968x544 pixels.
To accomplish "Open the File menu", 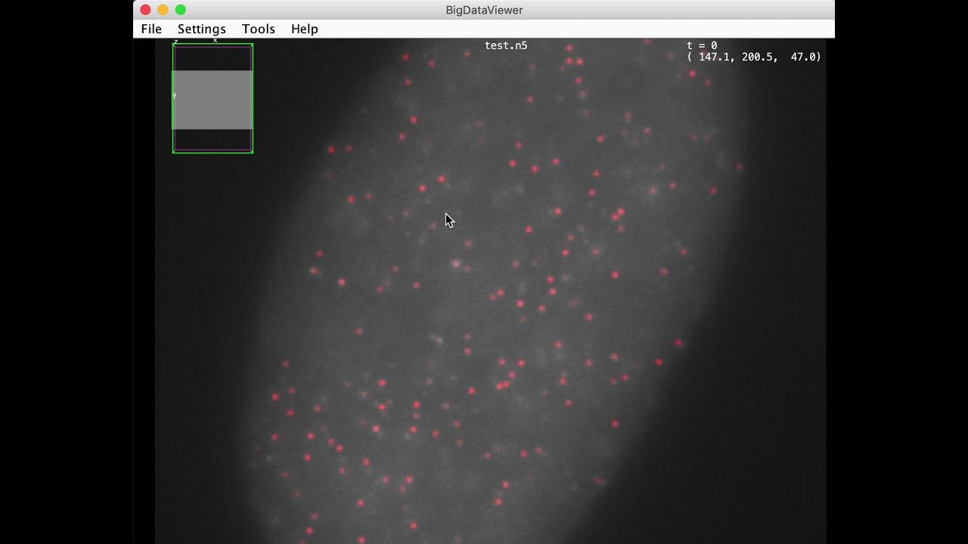I will pyautogui.click(x=151, y=29).
